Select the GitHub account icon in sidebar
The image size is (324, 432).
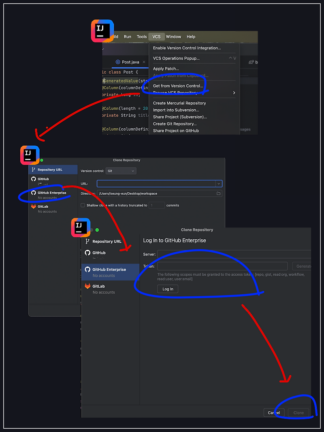click(x=33, y=179)
